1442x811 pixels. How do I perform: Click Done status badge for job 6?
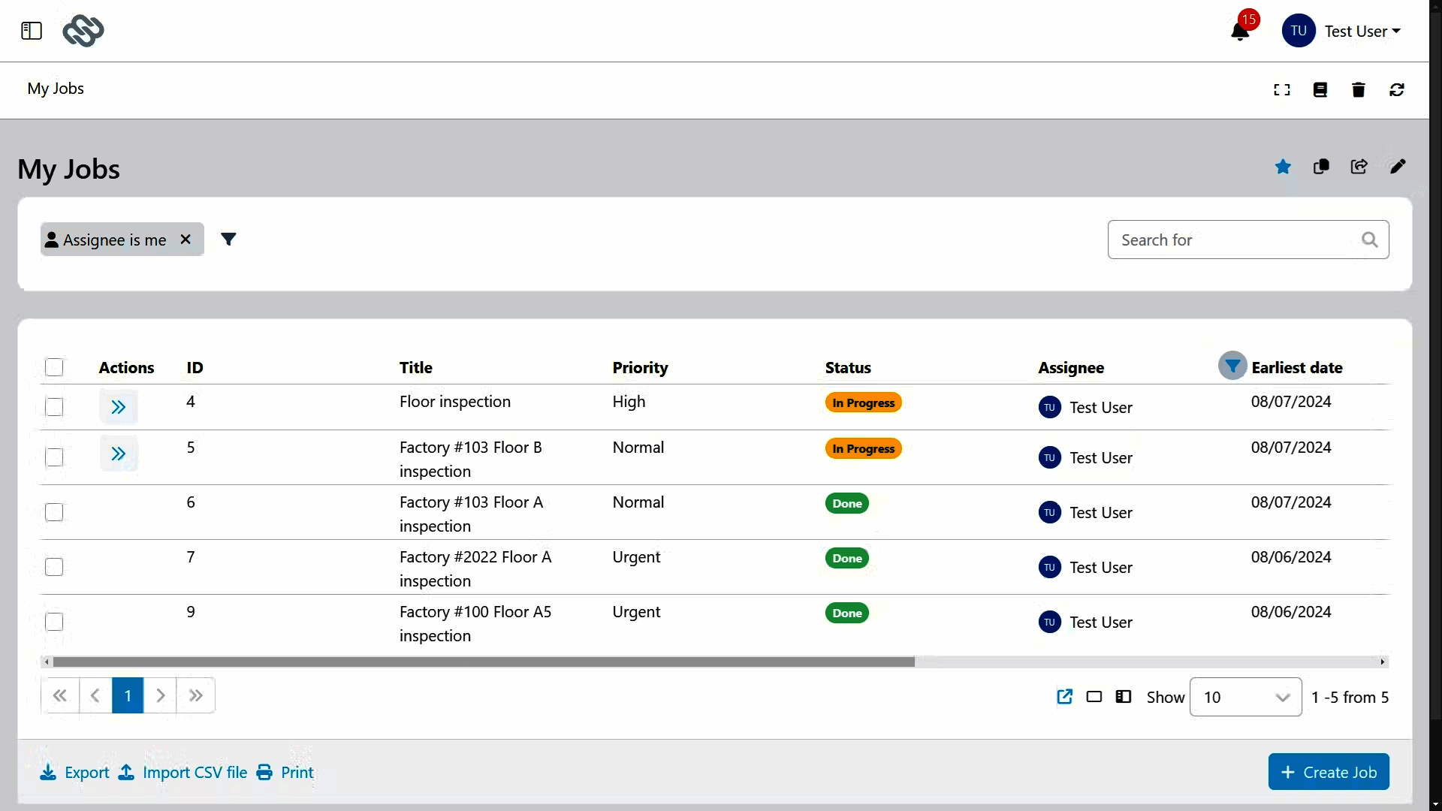click(x=847, y=503)
